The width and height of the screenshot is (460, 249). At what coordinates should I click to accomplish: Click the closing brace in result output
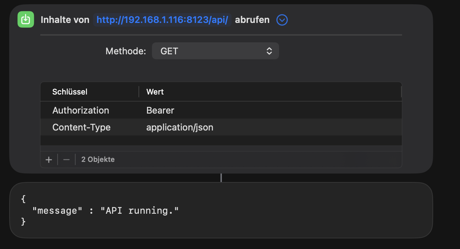[x=24, y=221]
